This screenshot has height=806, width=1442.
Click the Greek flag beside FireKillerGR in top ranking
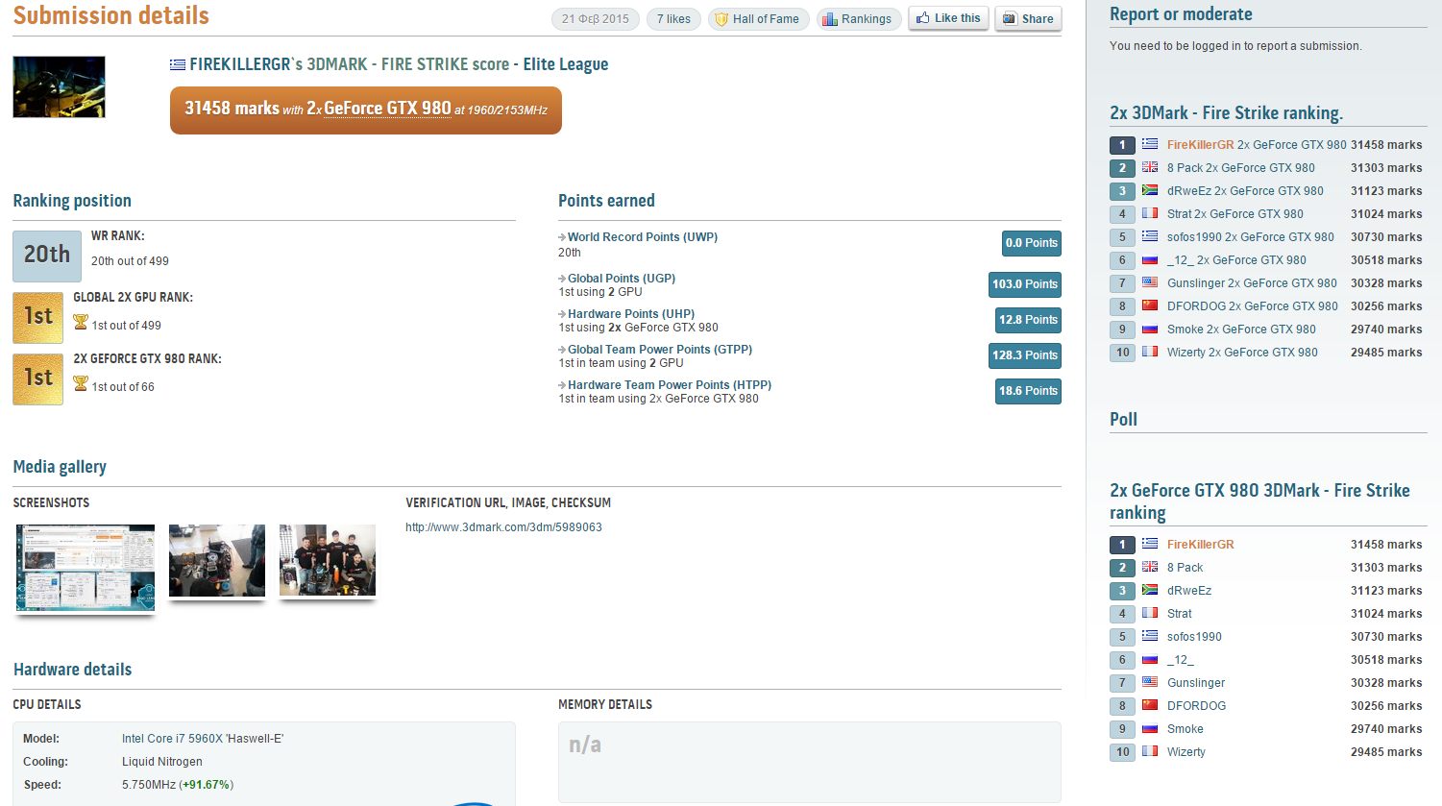[x=1150, y=144]
